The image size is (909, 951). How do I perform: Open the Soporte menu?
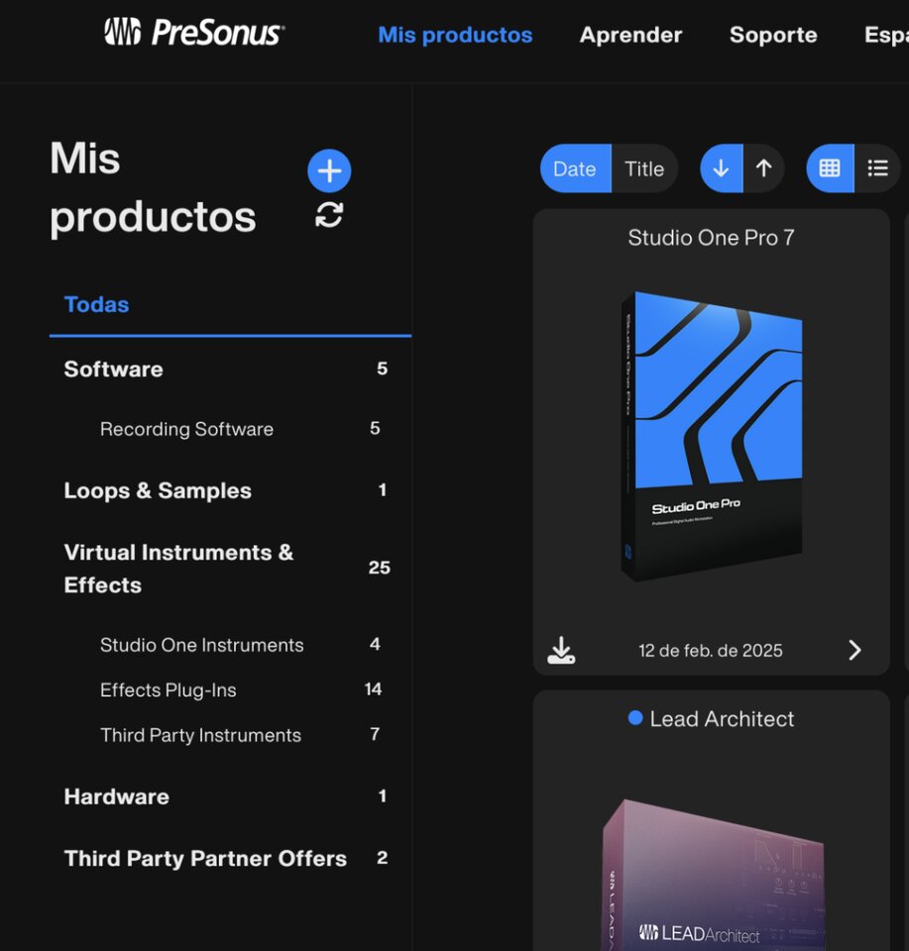tap(773, 35)
